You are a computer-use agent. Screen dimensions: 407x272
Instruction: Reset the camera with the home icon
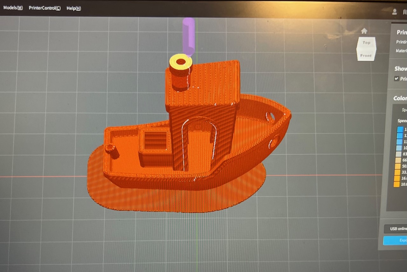pos(364,31)
